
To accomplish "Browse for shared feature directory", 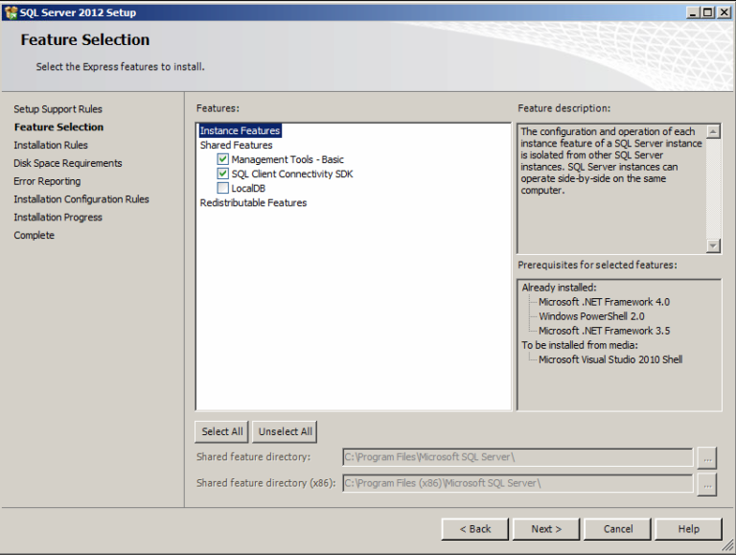I will click(x=707, y=458).
